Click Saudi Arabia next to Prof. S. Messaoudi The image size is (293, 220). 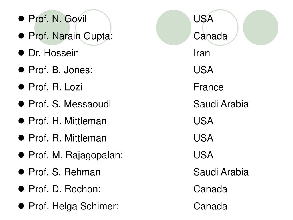pos(221,104)
